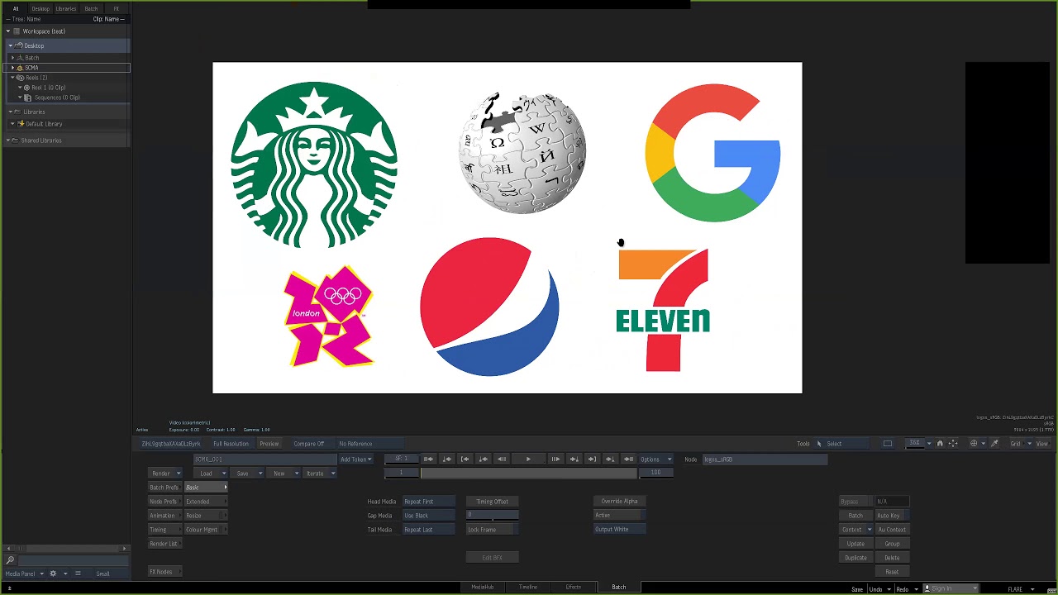Click the Reel 1 film reel icon
The image size is (1058, 595).
pyautogui.click(x=27, y=88)
